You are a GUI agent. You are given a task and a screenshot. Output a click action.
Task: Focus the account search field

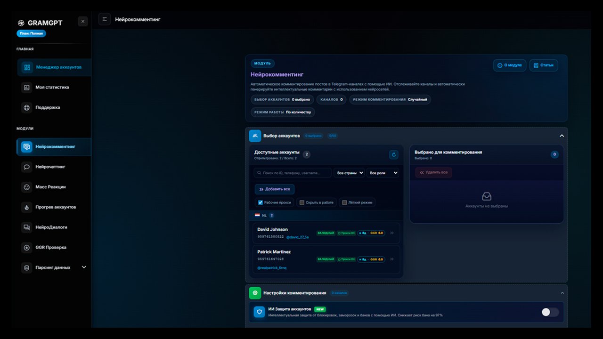click(292, 173)
